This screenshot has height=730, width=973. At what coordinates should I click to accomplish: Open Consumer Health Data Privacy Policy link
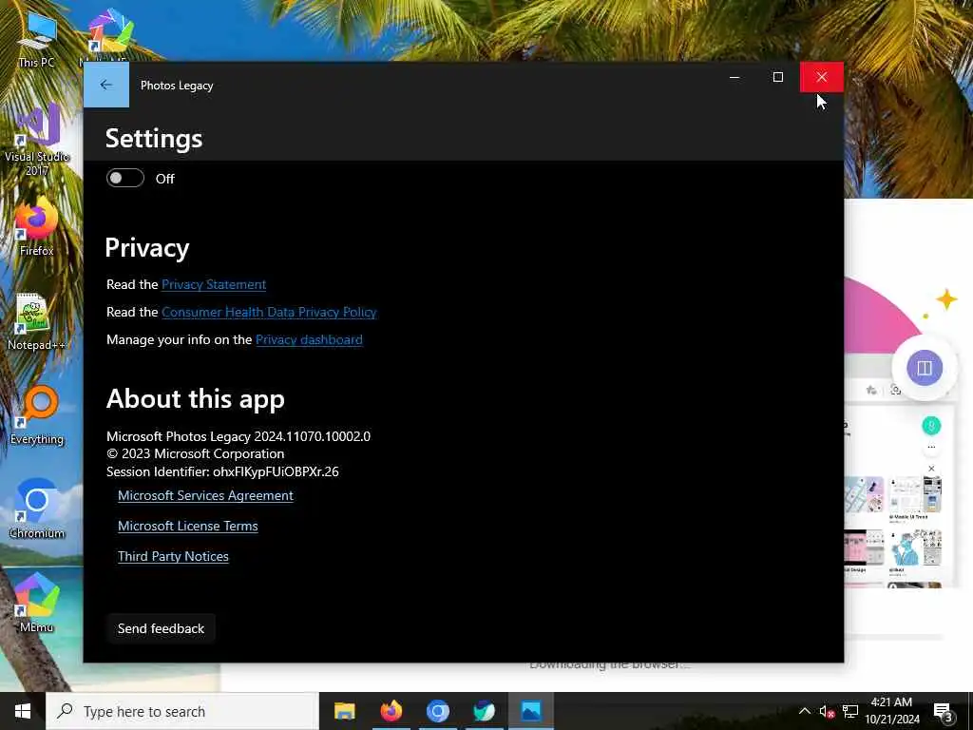click(x=269, y=312)
